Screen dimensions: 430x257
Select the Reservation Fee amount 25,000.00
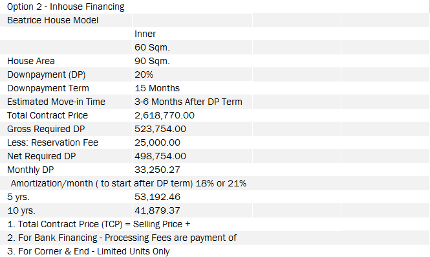point(157,142)
